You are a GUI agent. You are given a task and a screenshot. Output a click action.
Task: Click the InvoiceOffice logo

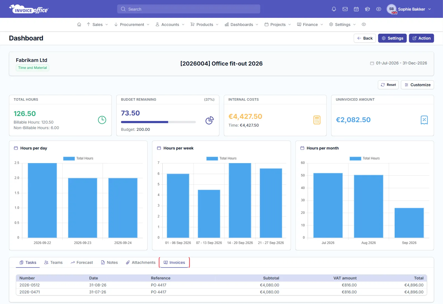point(29,9)
